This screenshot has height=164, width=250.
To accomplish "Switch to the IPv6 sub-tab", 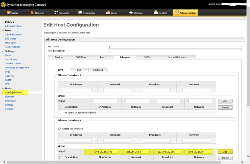I will point(79,70).
